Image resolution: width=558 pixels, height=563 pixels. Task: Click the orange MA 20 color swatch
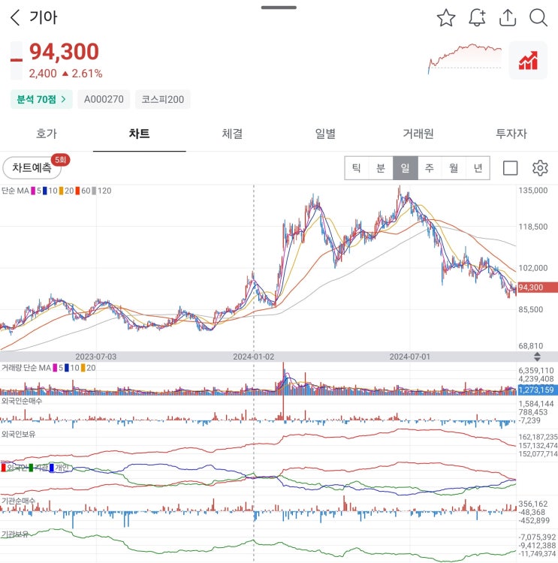coord(61,191)
